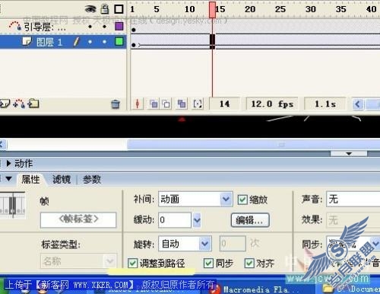The image size is (380, 294).
Task: Click the center frame icon on timeline
Action: tap(138, 104)
